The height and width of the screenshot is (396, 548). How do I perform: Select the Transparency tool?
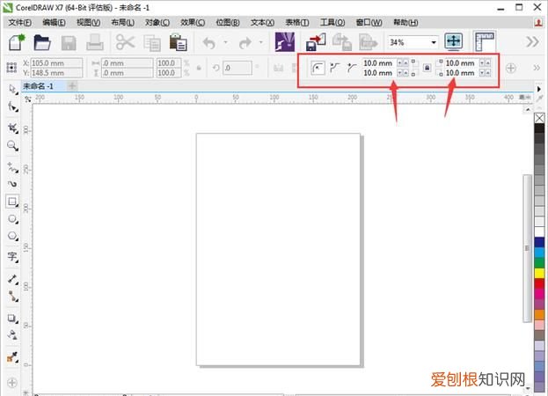(x=13, y=334)
